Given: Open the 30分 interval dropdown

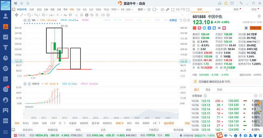Looking at the screenshot, I should [115, 10].
